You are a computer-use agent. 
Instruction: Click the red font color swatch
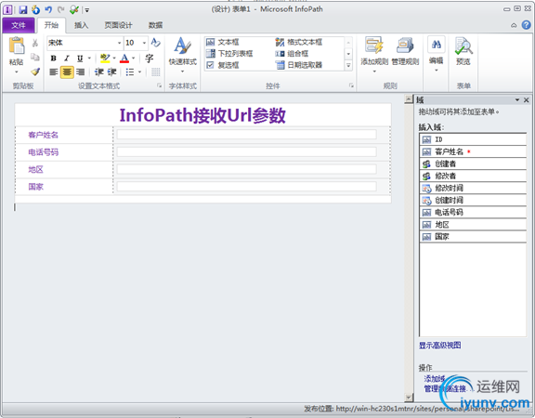point(124,59)
